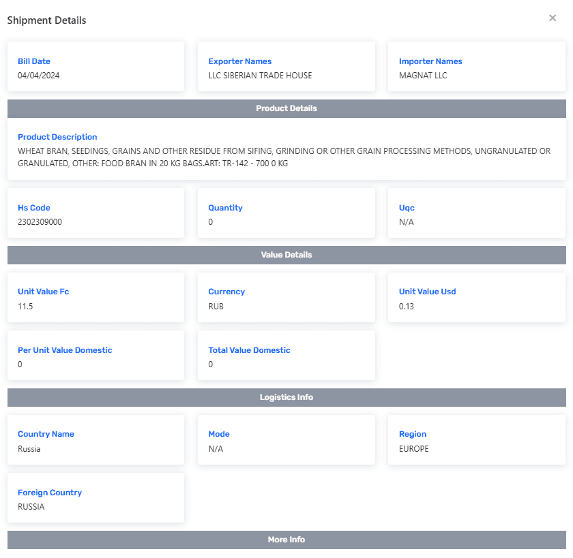
Task: Select exporter name LLC SIBERIAN TRADE HOUSE
Action: (260, 76)
